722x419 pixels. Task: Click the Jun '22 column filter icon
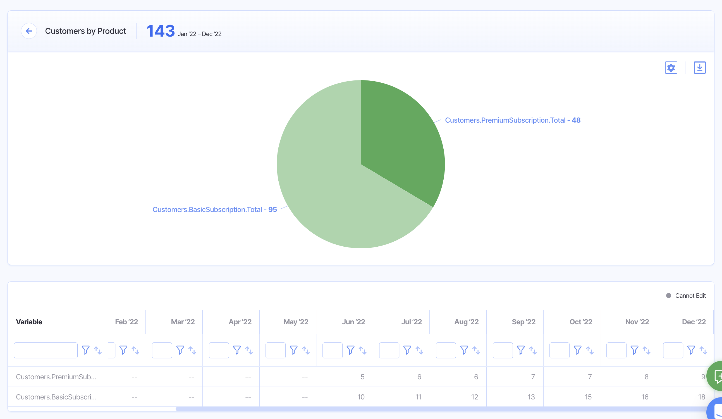(350, 350)
